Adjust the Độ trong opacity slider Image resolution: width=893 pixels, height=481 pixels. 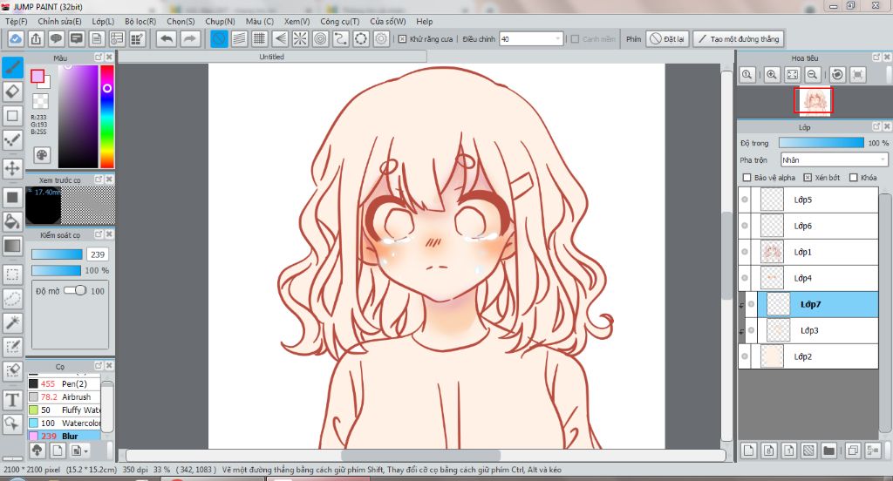coord(821,142)
